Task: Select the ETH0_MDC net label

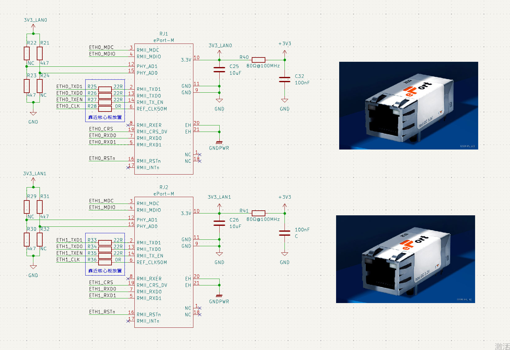Action: pyautogui.click(x=101, y=47)
